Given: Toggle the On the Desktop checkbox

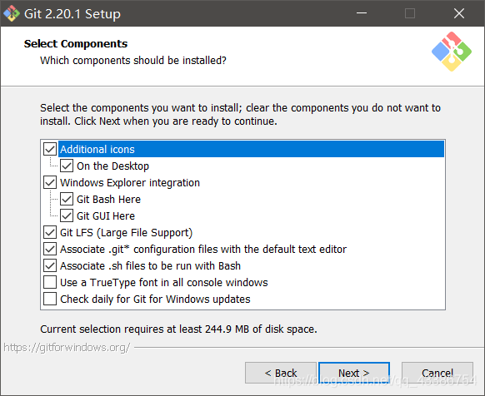Looking at the screenshot, I should click(x=67, y=166).
